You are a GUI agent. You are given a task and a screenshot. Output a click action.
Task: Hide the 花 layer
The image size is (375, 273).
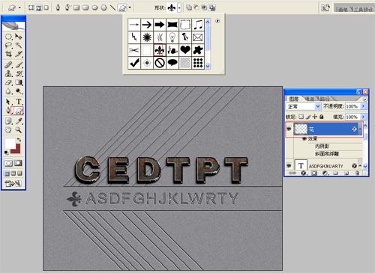point(289,129)
